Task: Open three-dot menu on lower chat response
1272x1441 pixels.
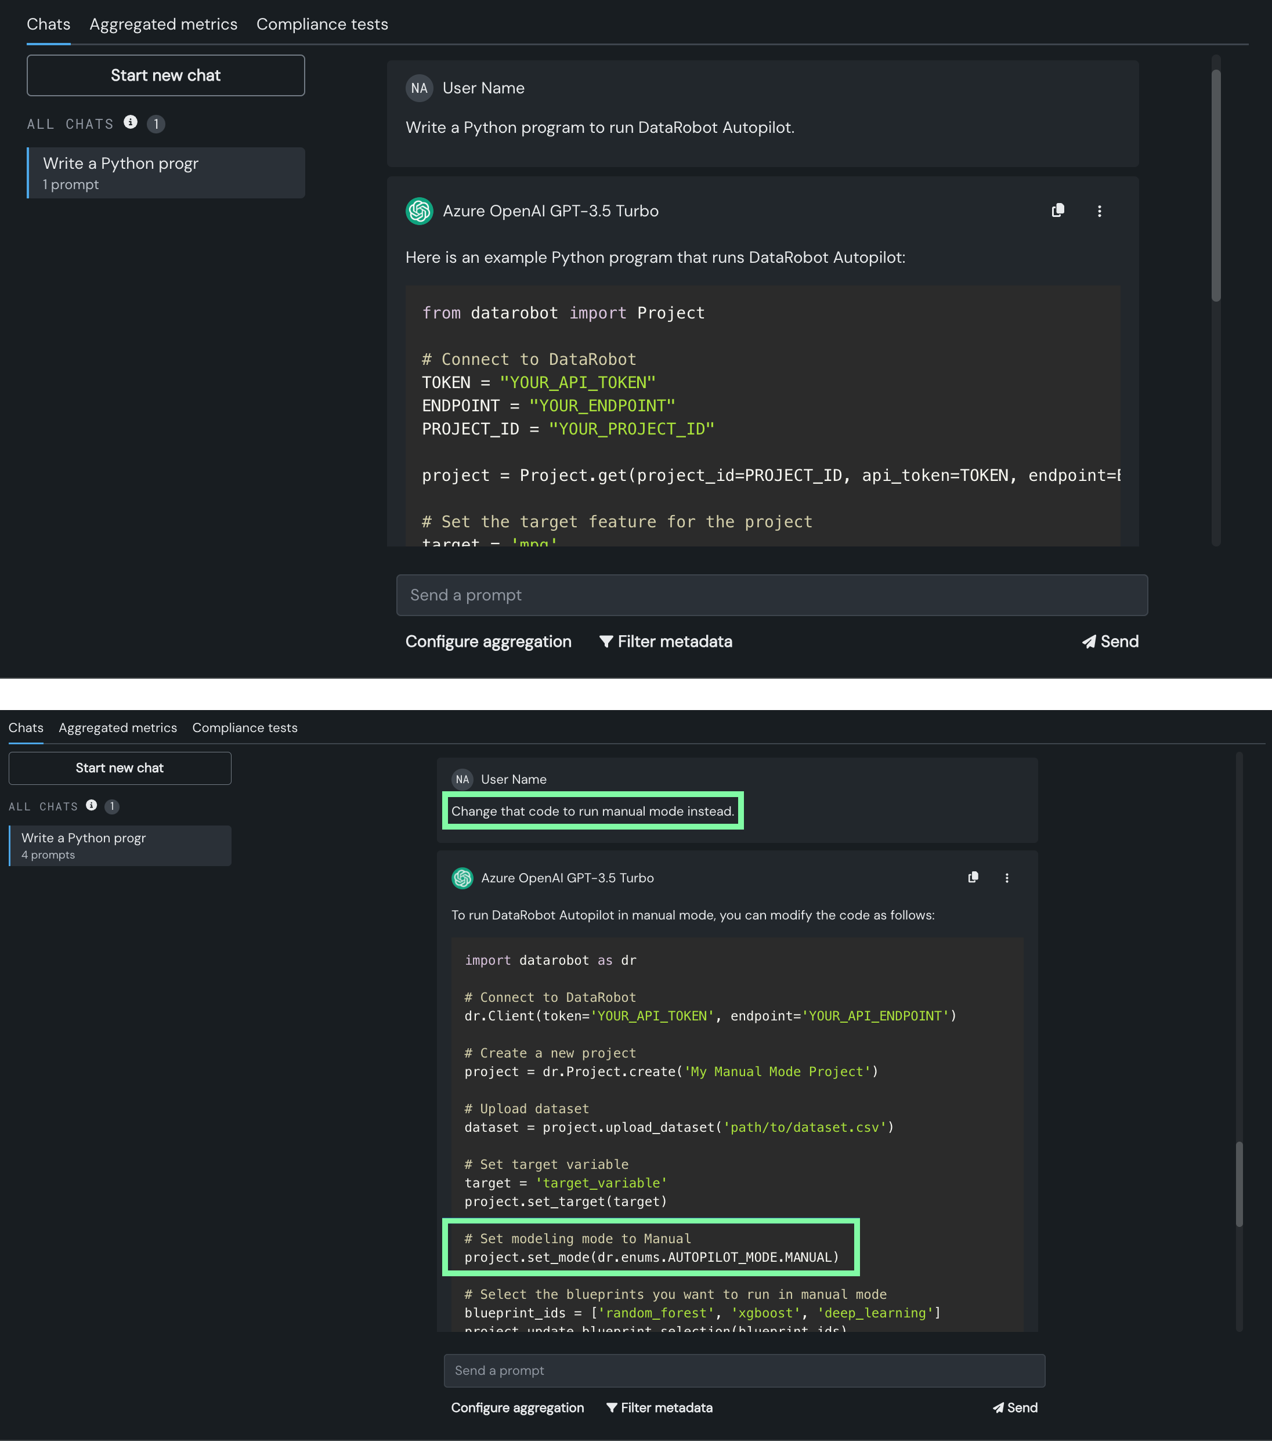Action: 1007,878
